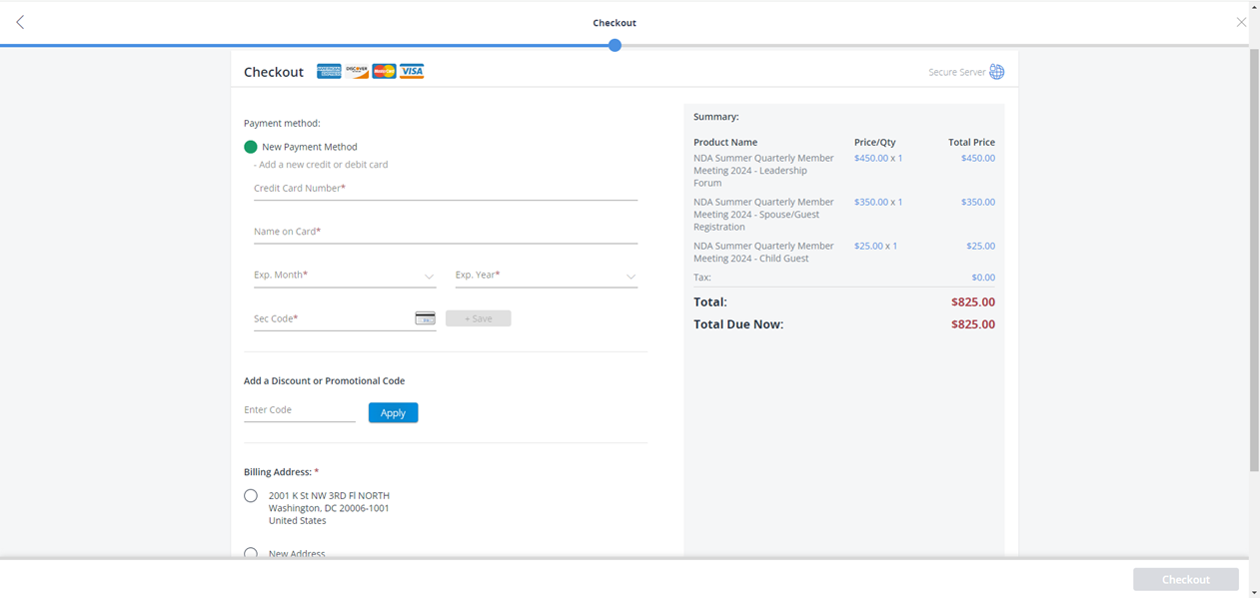Click into the Name on Card field
This screenshot has width=1260, height=598.
[x=445, y=232]
